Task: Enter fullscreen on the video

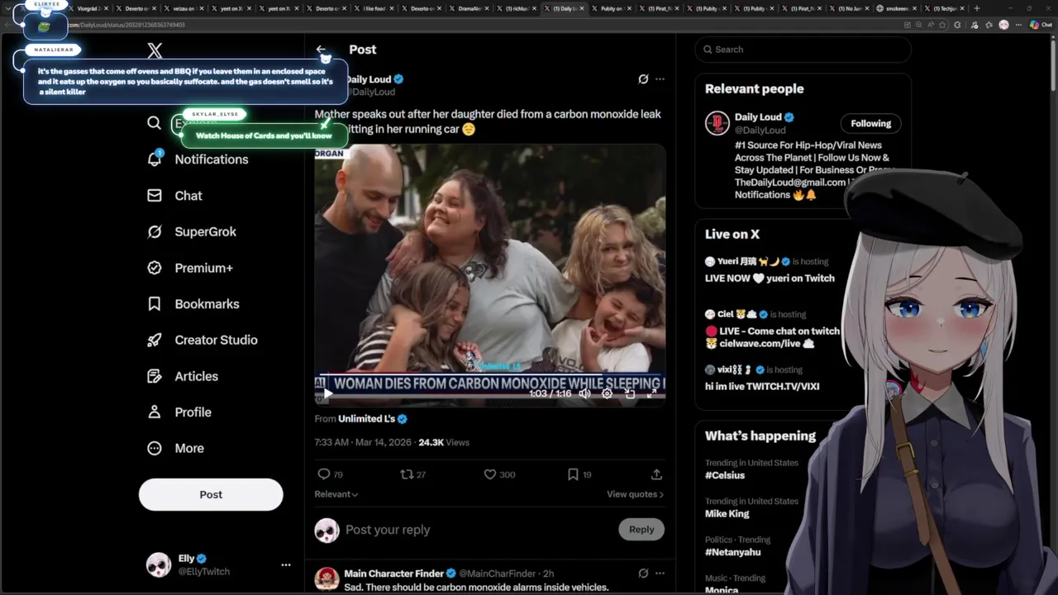Action: pyautogui.click(x=651, y=393)
